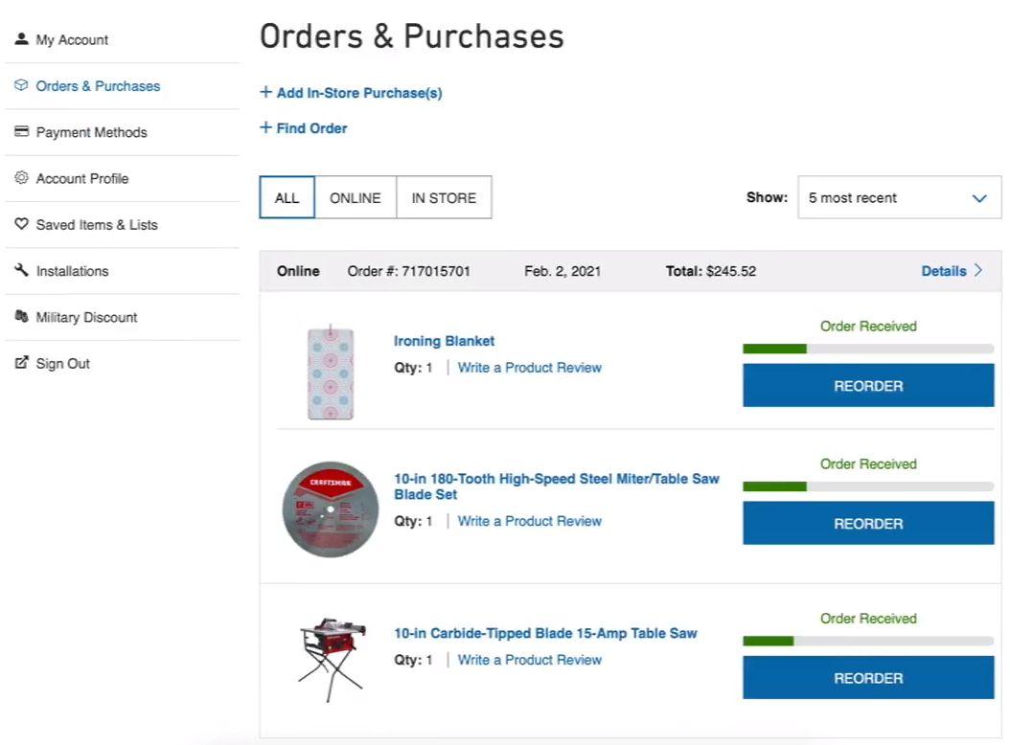Image resolution: width=1010 pixels, height=745 pixels.
Task: Expand the Add In-Store Purchase(s) section
Action: (350, 93)
